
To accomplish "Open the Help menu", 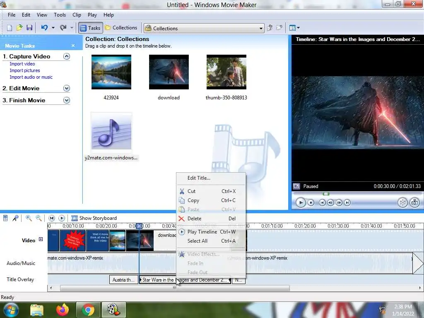I will click(108, 15).
